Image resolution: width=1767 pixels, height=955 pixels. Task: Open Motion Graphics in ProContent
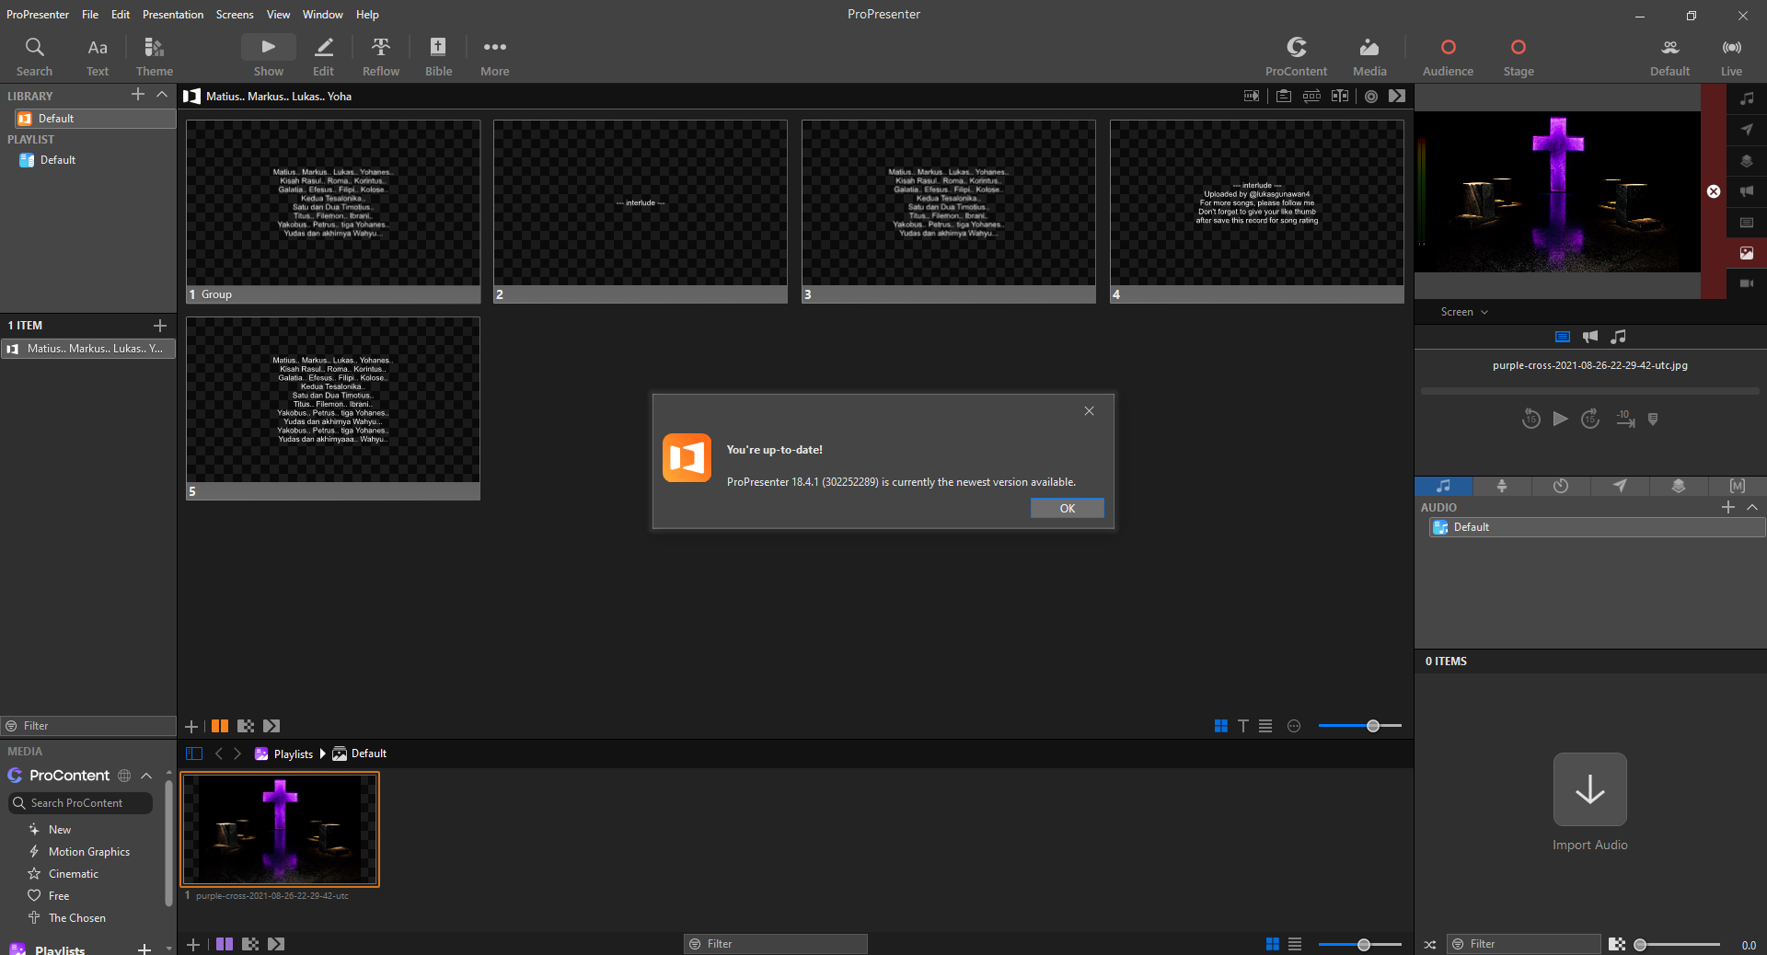[x=89, y=852]
